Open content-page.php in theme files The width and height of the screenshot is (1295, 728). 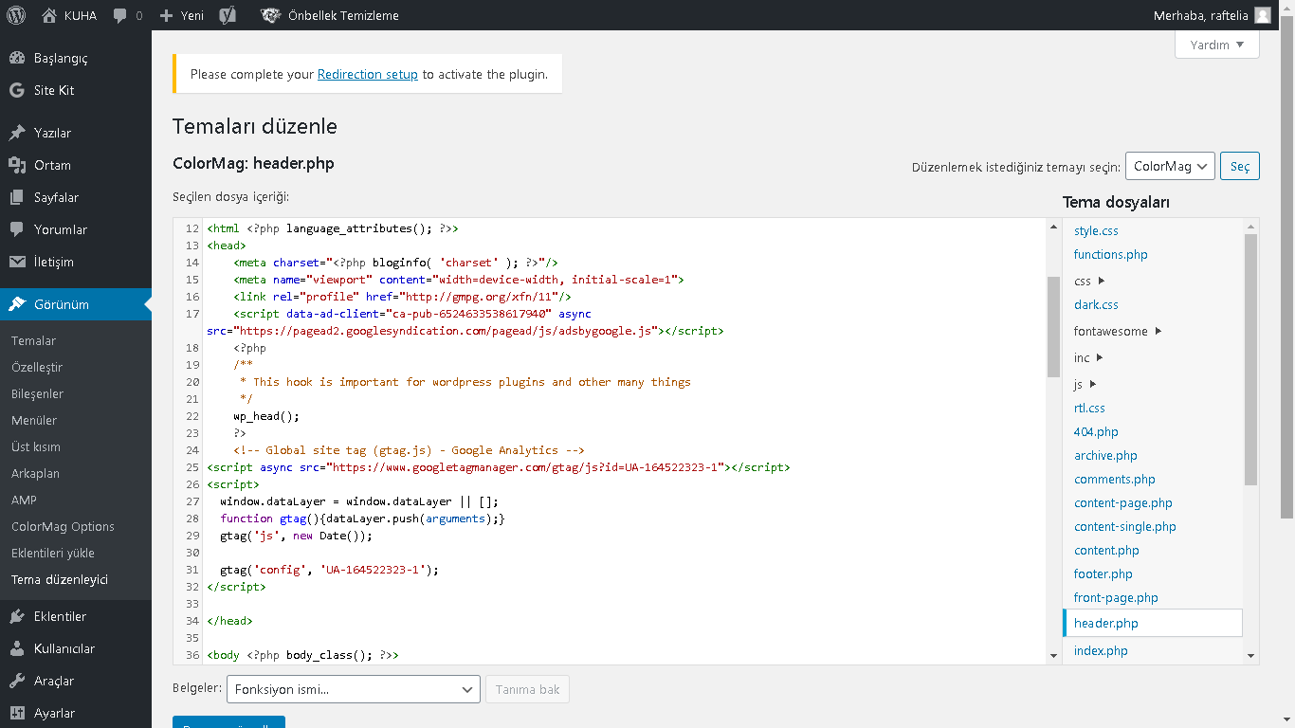click(x=1123, y=502)
